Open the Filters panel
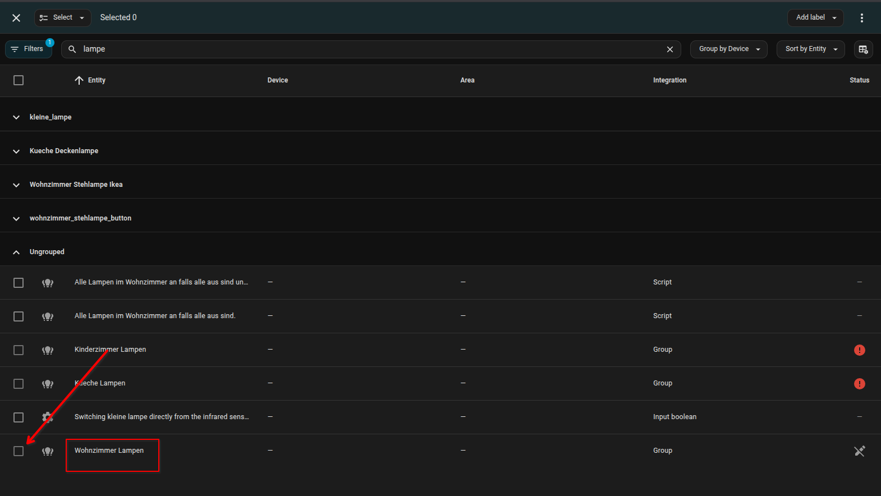Image resolution: width=881 pixels, height=496 pixels. click(29, 49)
